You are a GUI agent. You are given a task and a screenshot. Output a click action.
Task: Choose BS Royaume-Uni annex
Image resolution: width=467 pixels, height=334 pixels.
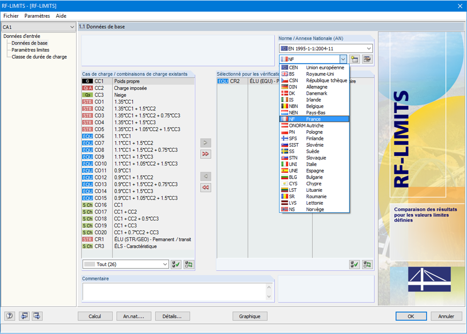click(314, 74)
